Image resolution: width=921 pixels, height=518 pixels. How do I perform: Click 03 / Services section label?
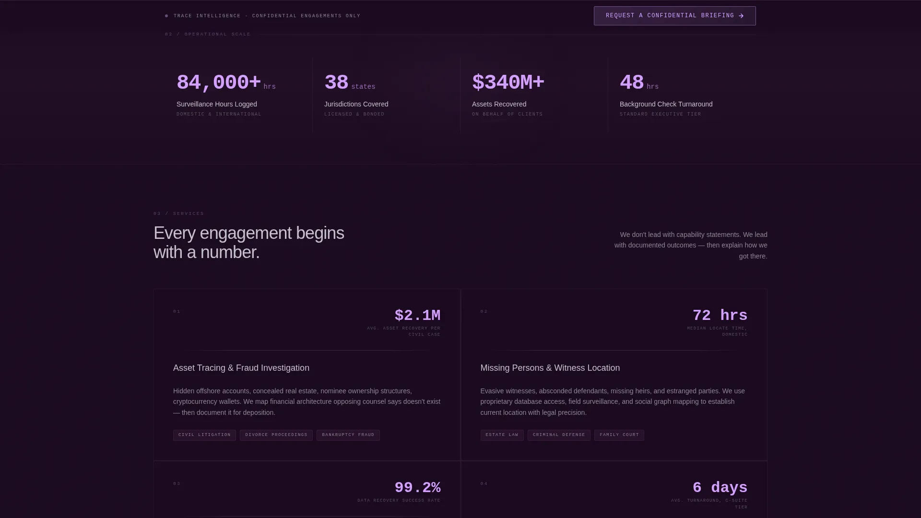point(178,213)
